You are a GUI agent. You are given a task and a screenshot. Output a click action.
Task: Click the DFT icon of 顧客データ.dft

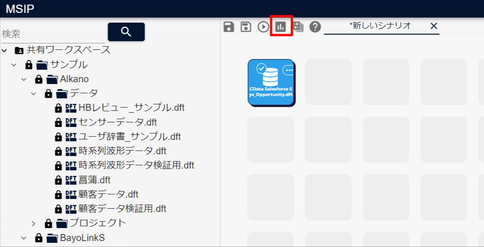coord(71,194)
